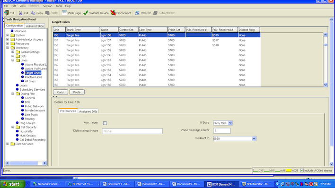Open Ring Groups tree item
This screenshot has width=335, height=188.
pyautogui.click(x=27, y=123)
